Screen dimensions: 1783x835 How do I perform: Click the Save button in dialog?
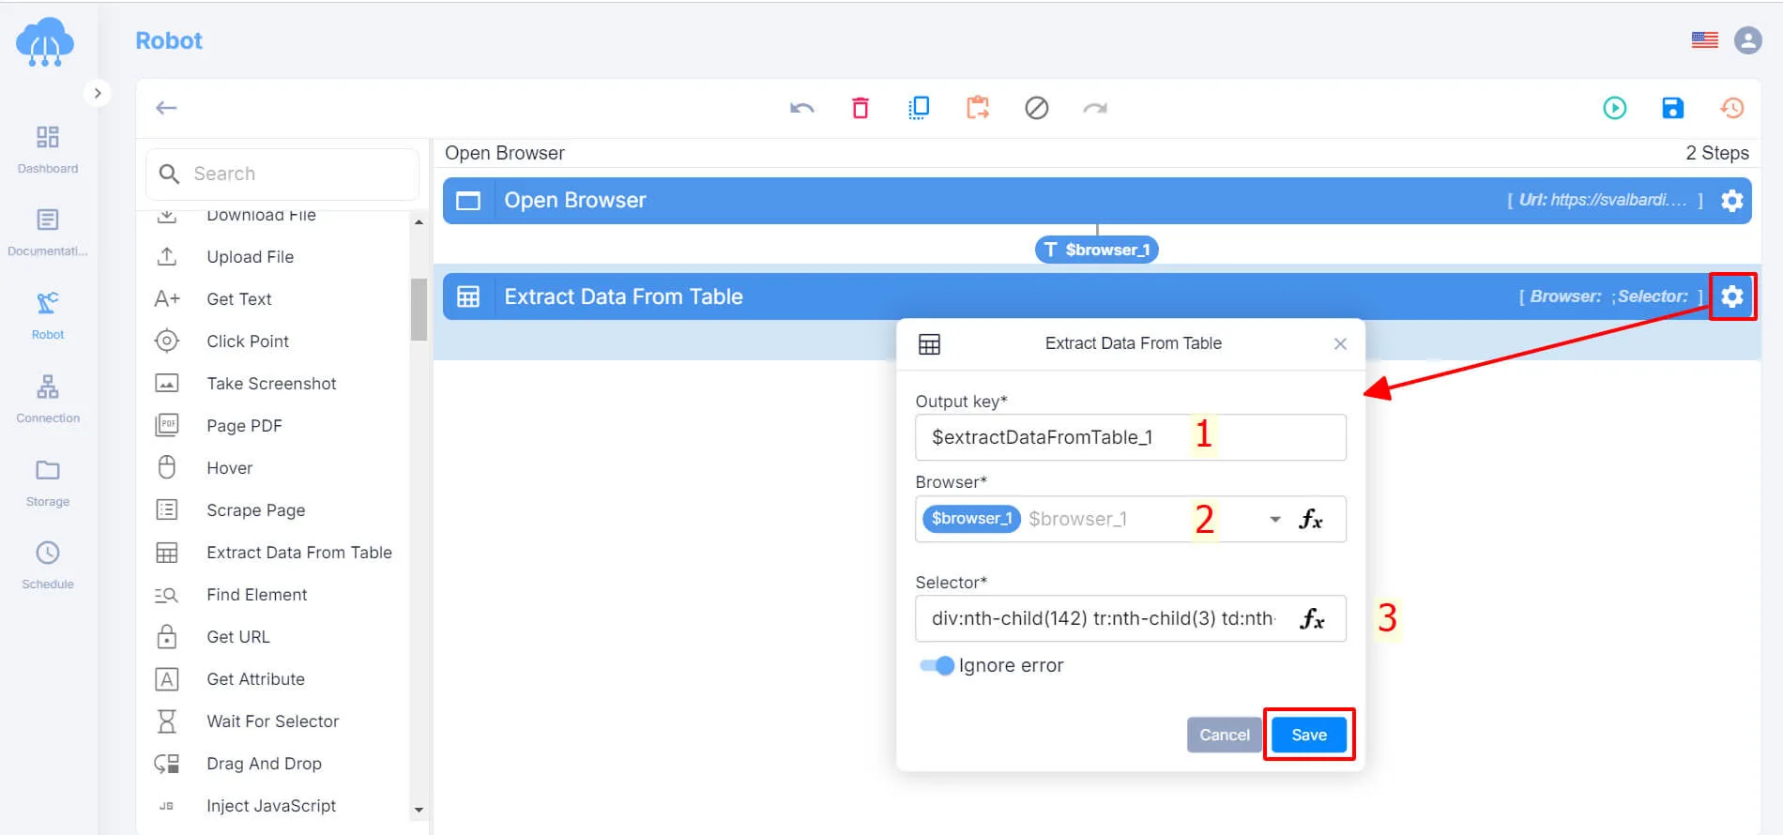[1308, 735]
